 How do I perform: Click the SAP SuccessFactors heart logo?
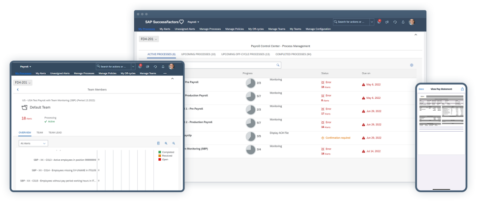181,22
